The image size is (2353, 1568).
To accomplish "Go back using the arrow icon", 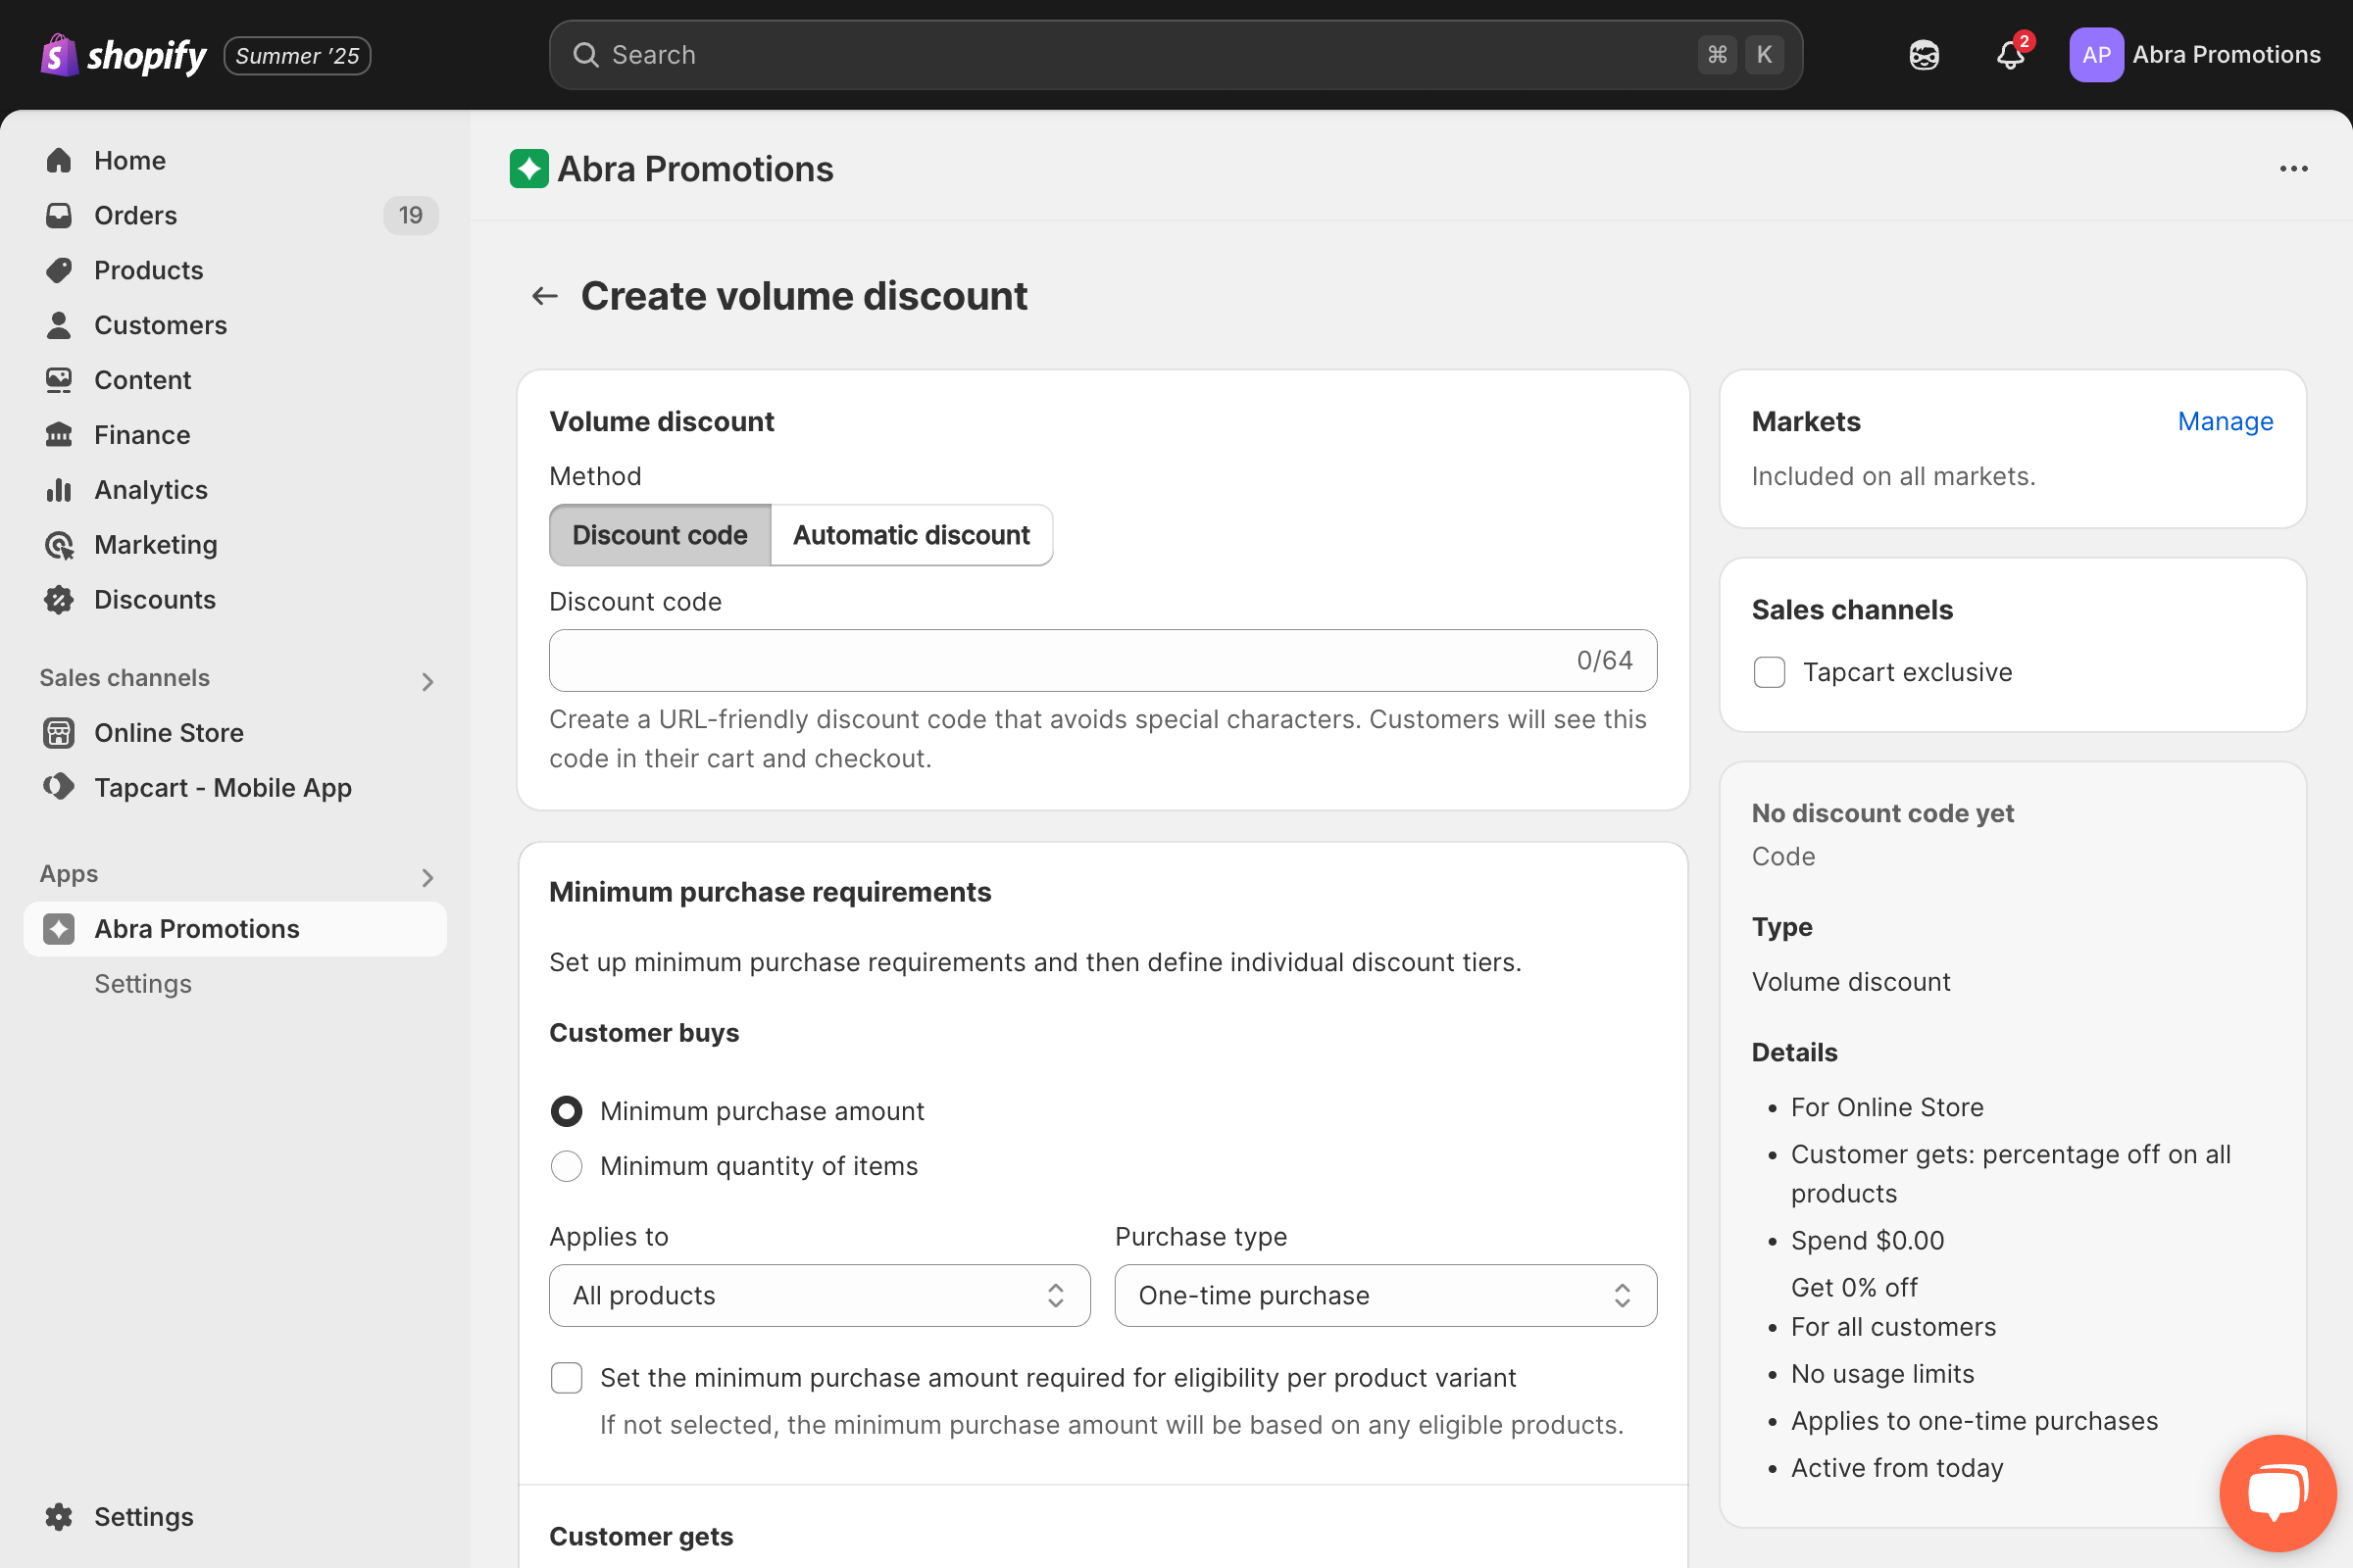I will (x=544, y=296).
